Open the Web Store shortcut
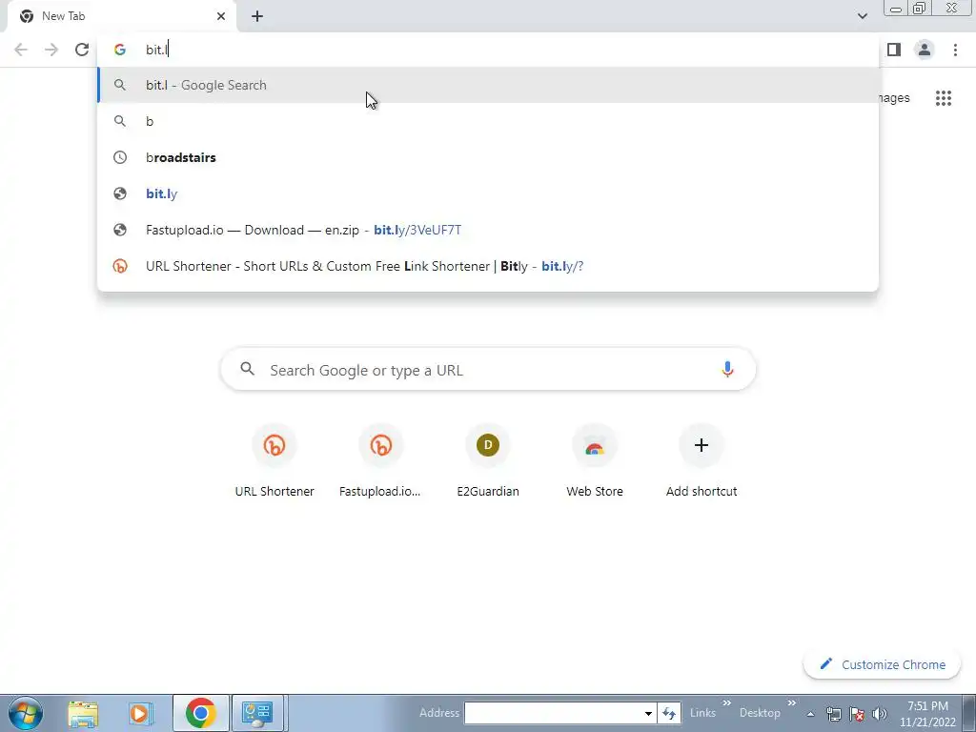 [x=595, y=461]
